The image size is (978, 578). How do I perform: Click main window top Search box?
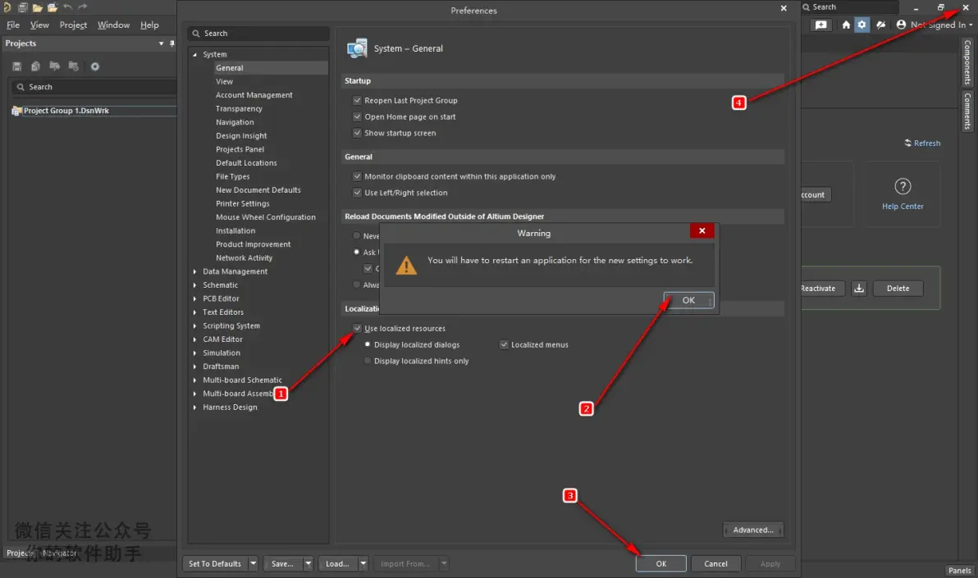849,7
